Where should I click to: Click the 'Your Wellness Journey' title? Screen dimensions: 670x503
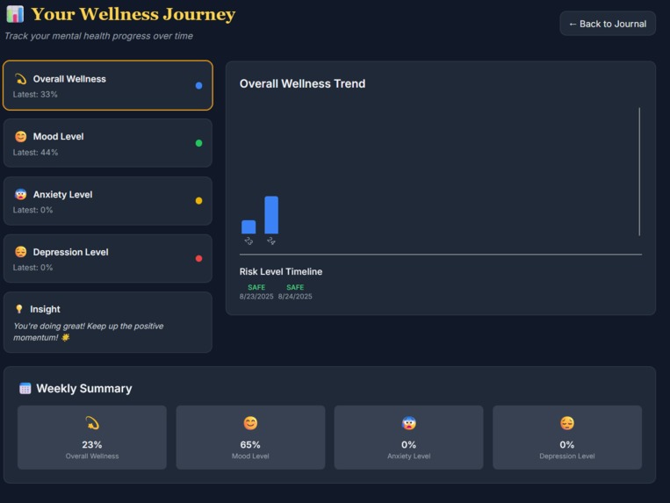133,14
